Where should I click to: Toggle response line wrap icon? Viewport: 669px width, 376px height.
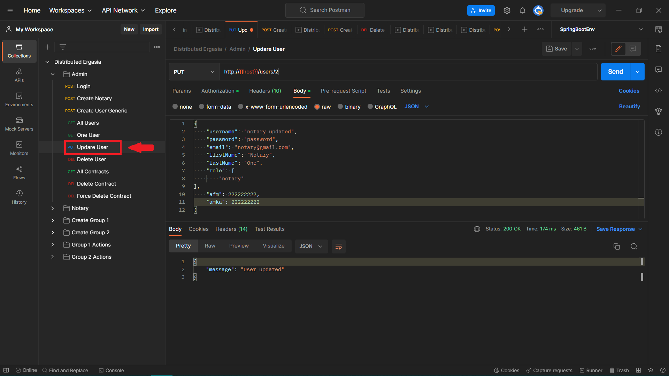pos(338,246)
